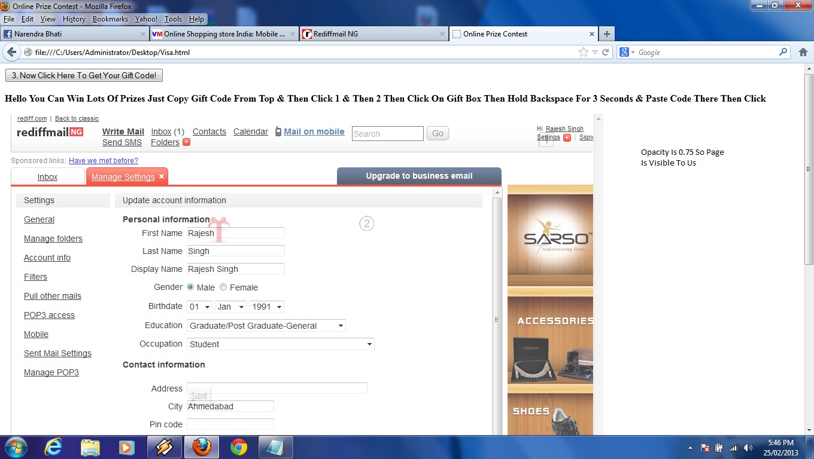Open the Bookmarks menu
814x459 pixels.
(110, 19)
